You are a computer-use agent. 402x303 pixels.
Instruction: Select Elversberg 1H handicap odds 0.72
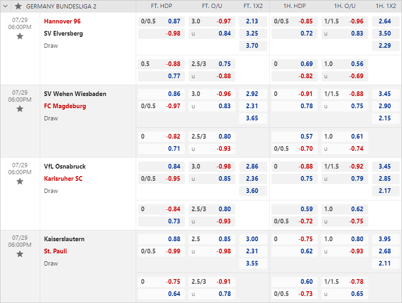point(294,34)
